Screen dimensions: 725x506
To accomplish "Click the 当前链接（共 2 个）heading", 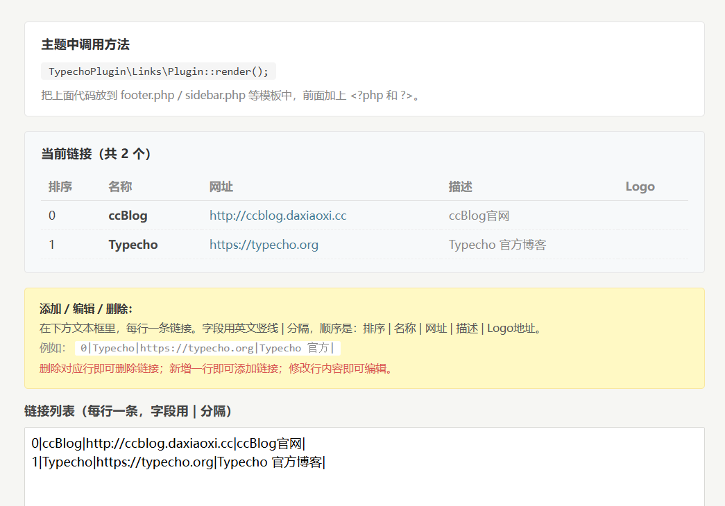I will (x=96, y=154).
